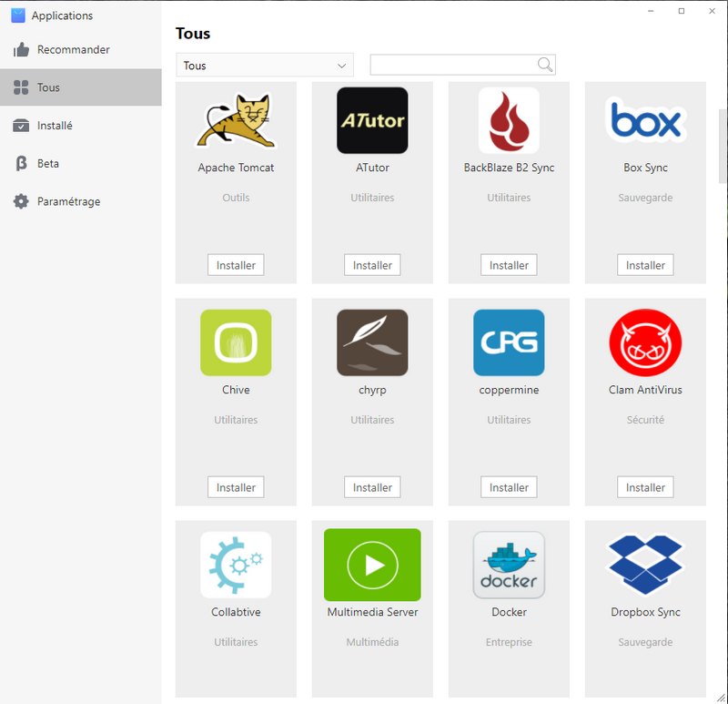Click the Dropbox Sync icon
The height and width of the screenshot is (704, 728).
645,565
